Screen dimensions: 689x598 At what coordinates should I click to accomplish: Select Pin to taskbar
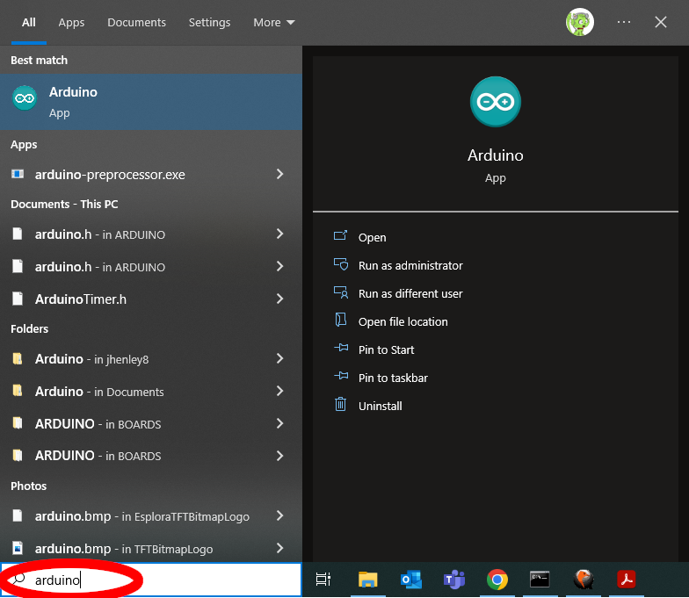click(393, 378)
